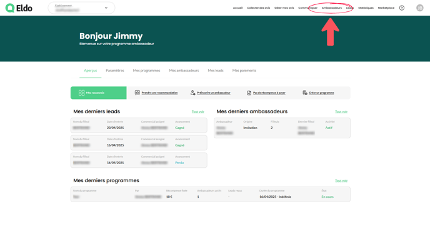Click the 16/04/2025 - Indéfinie program duration

coord(276,197)
